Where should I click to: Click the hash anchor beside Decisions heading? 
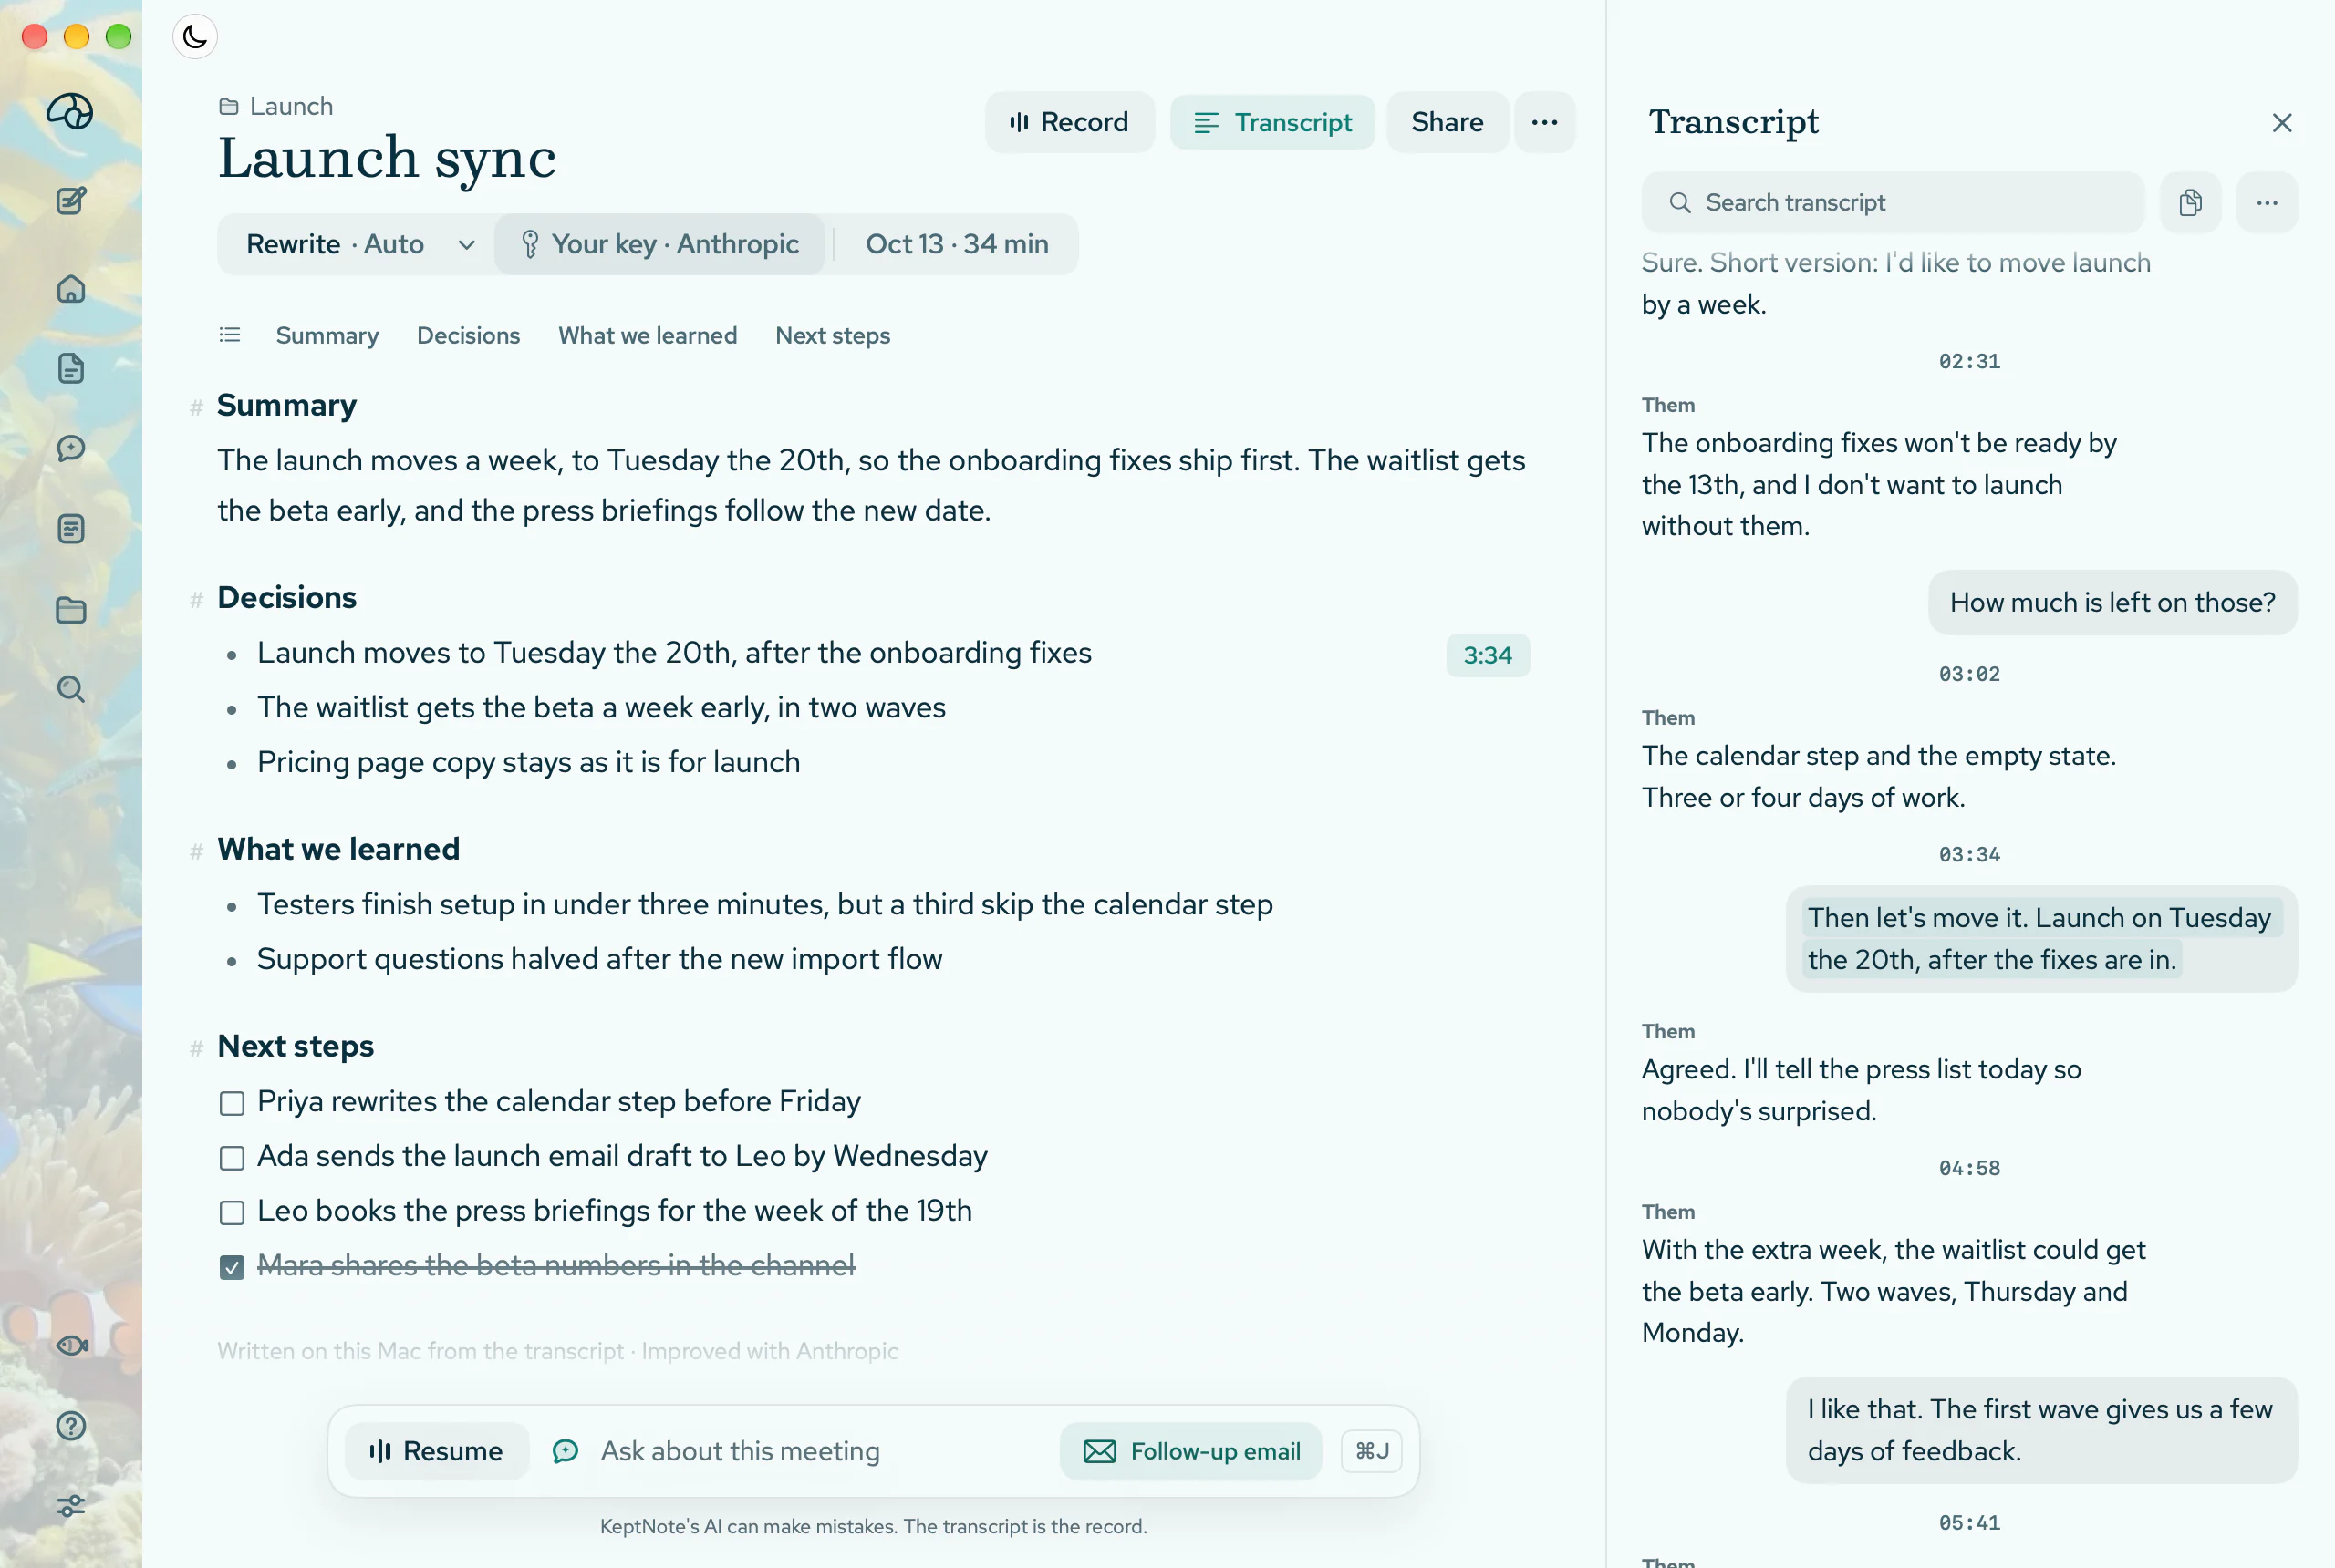click(x=196, y=600)
